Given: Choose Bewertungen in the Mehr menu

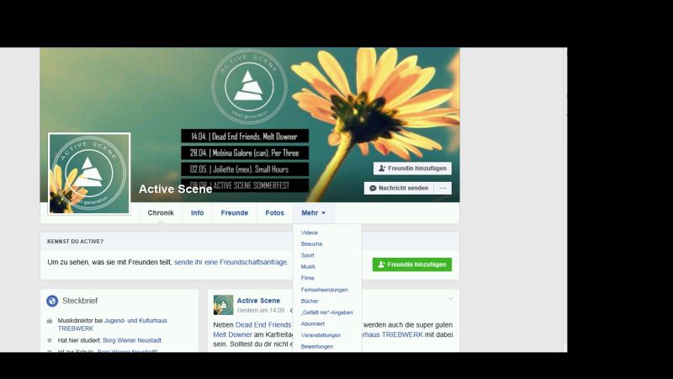Looking at the screenshot, I should (x=317, y=346).
